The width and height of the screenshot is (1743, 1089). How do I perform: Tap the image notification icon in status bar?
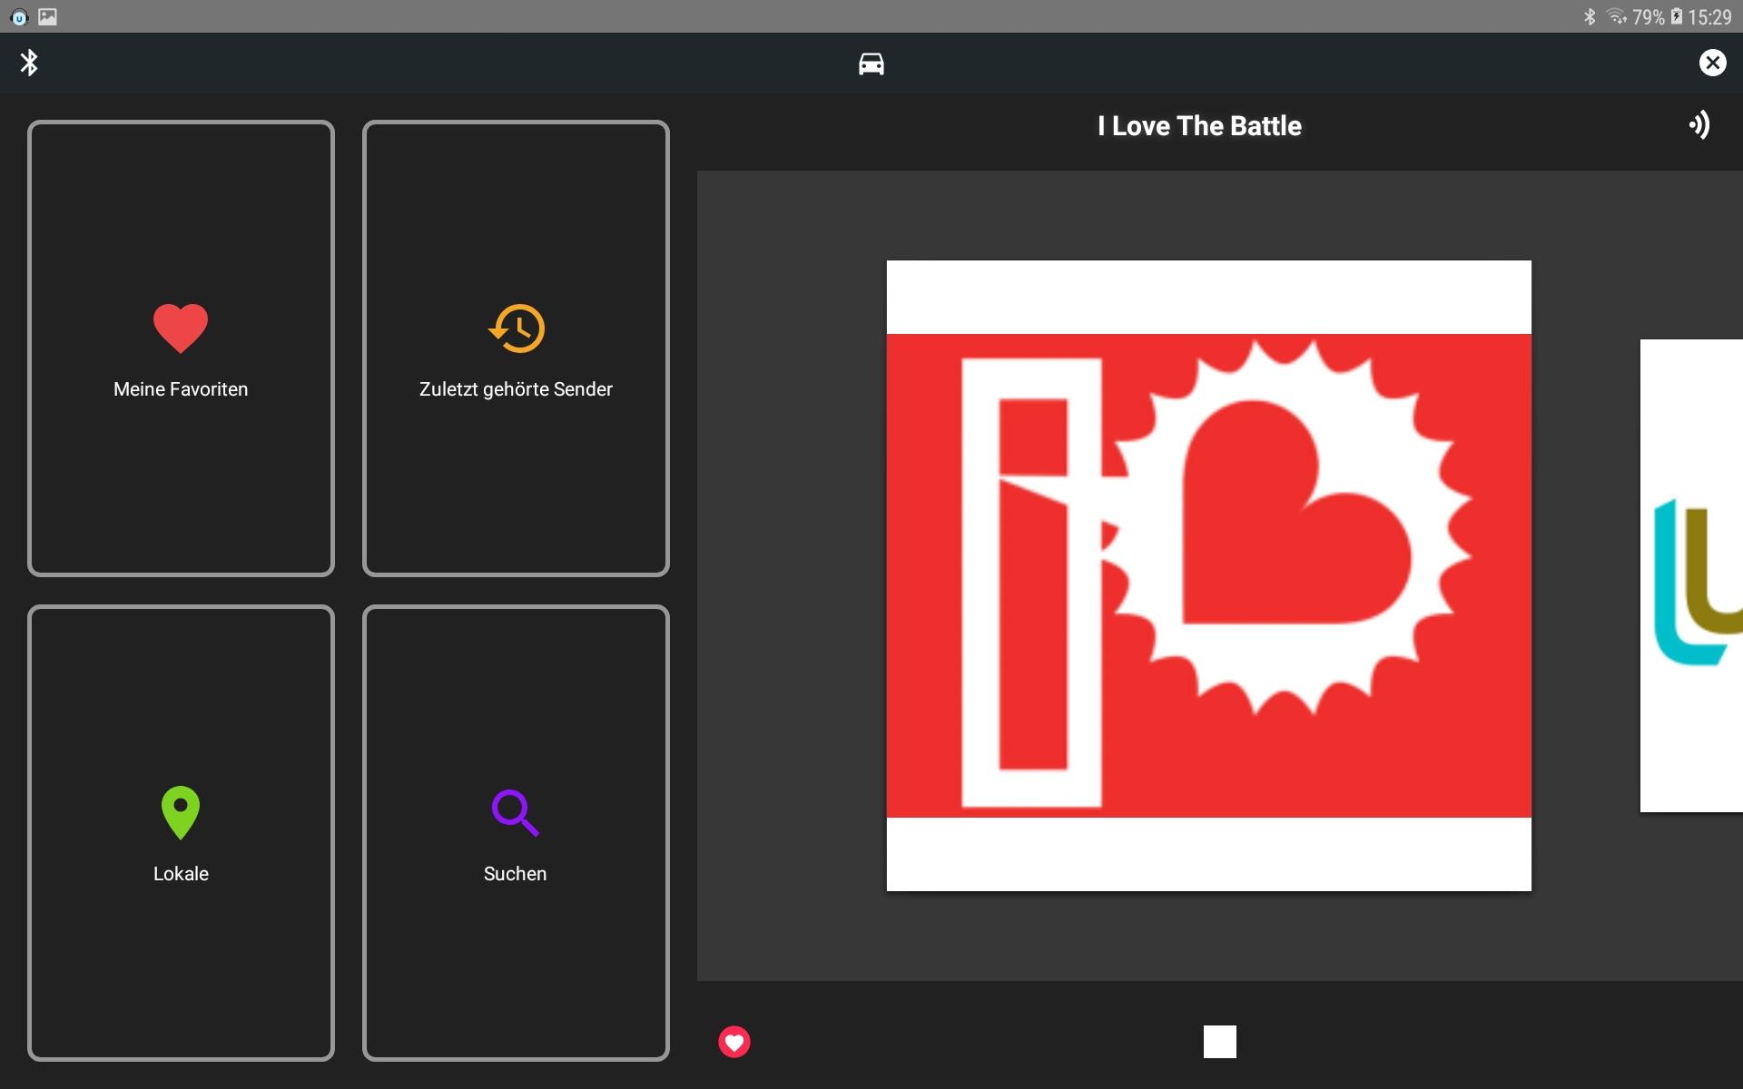(47, 16)
